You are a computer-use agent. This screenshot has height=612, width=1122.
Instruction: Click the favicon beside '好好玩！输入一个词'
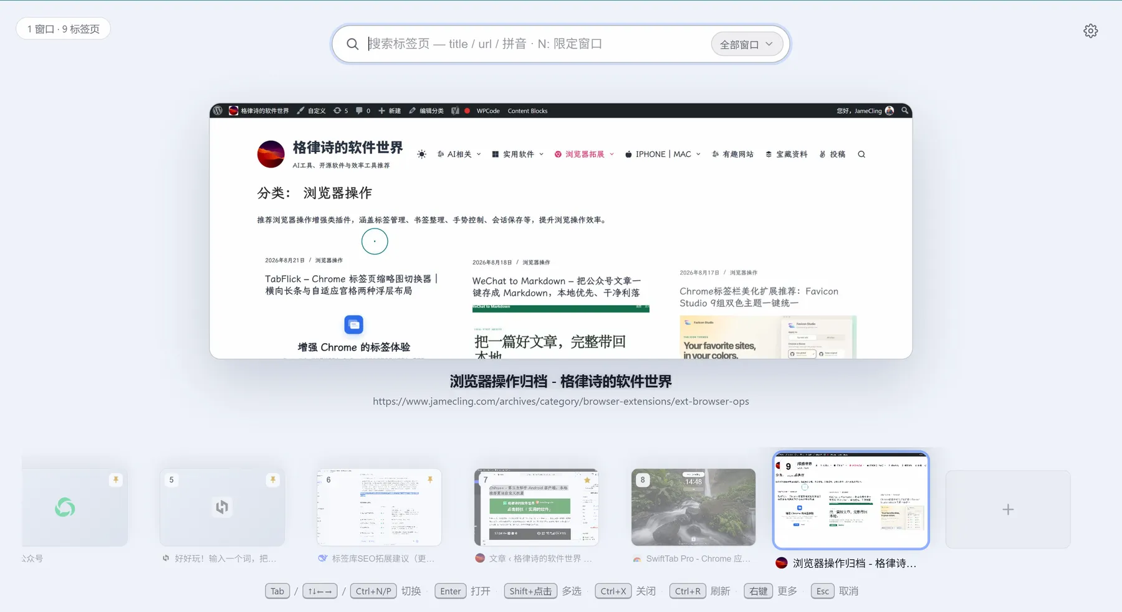pos(166,558)
